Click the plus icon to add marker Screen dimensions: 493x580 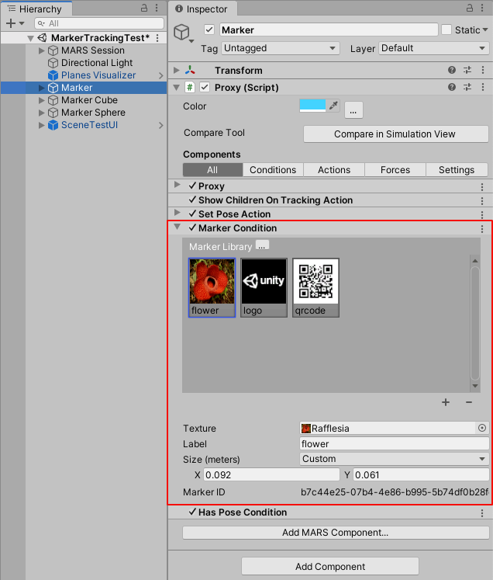446,402
